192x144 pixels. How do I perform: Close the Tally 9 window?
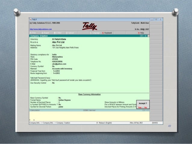point(160,20)
